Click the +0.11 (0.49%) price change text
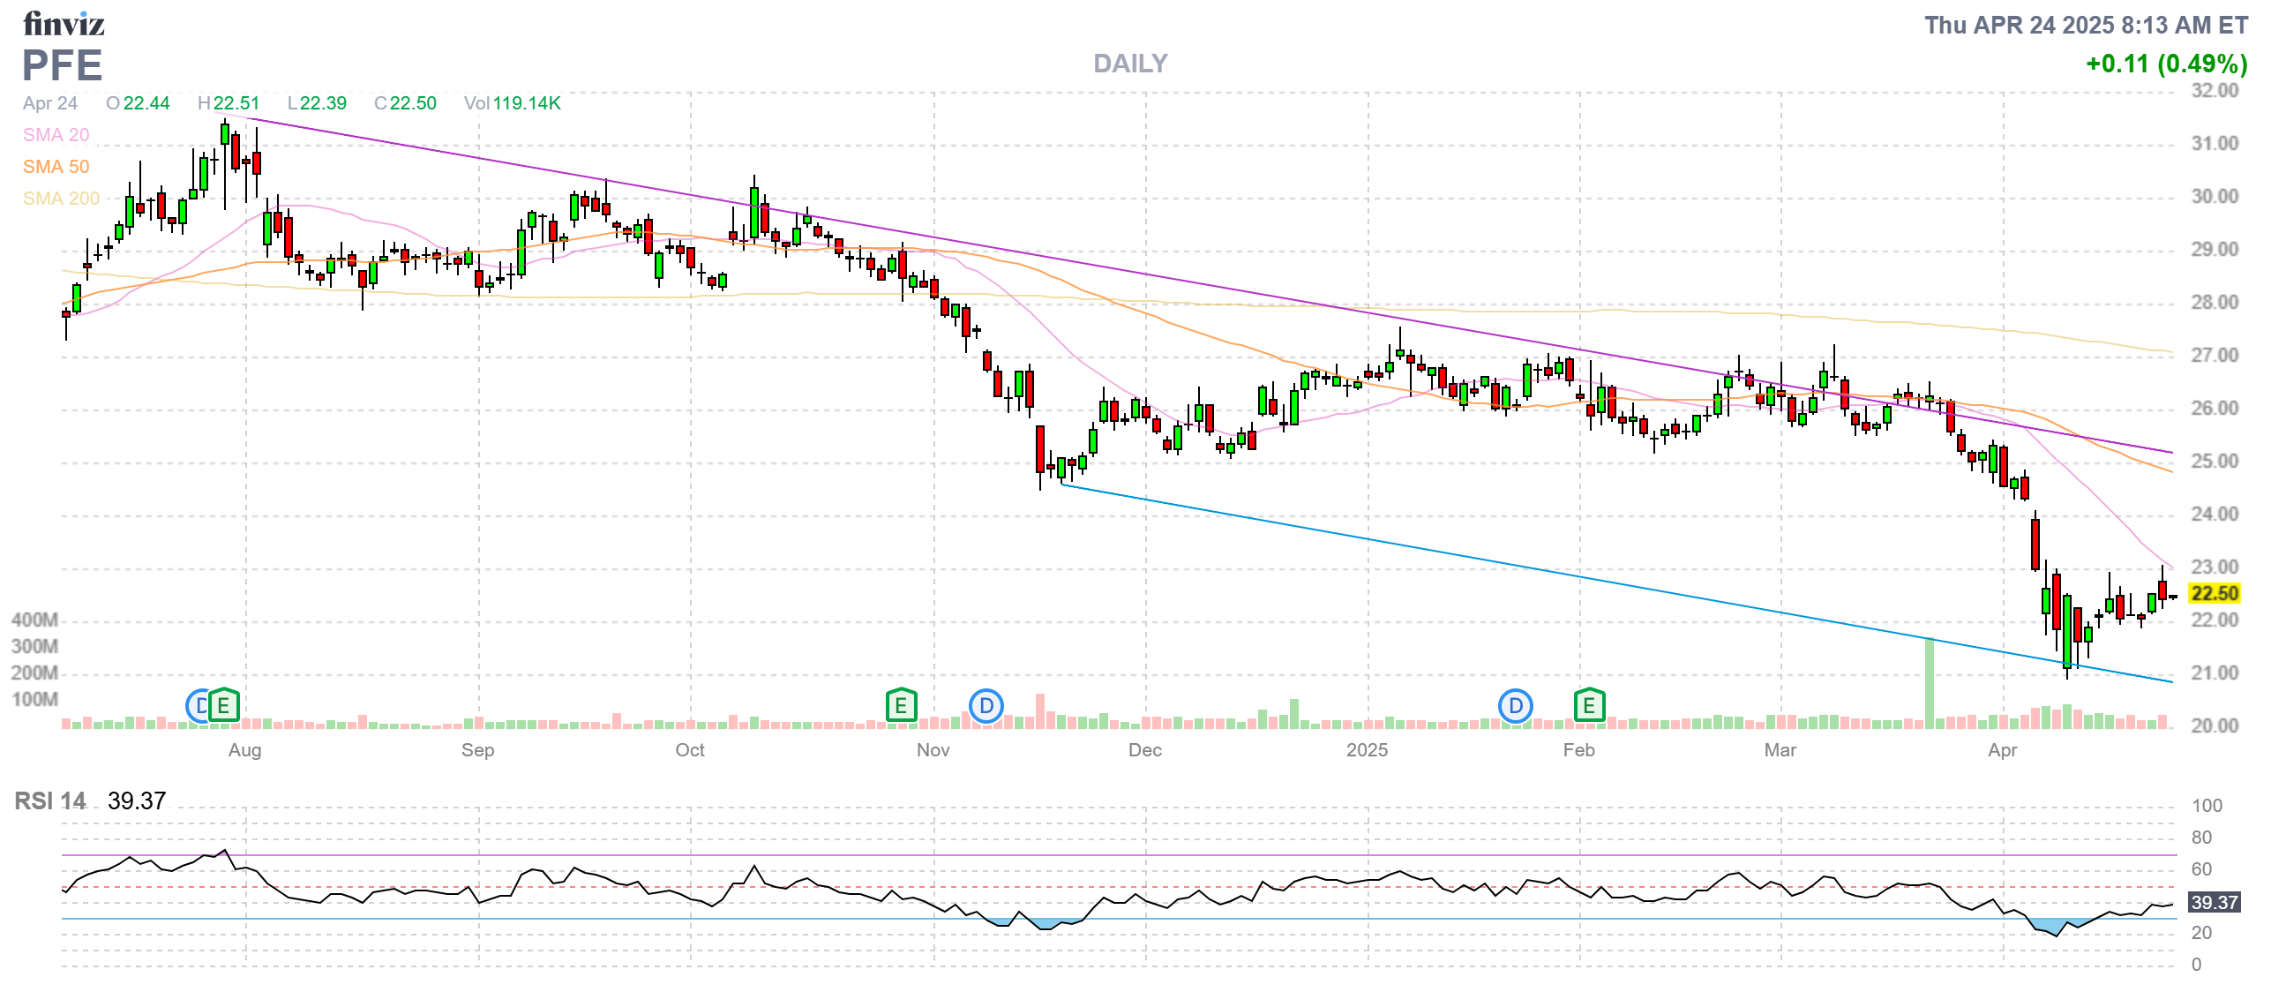 pos(2165,64)
